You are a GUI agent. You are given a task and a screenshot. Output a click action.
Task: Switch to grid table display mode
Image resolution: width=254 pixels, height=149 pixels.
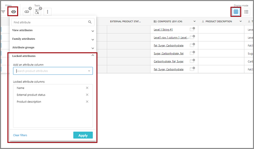(x=236, y=12)
